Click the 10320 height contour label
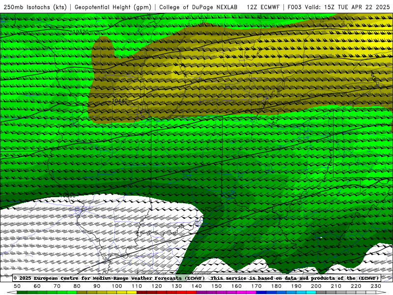 81,32
